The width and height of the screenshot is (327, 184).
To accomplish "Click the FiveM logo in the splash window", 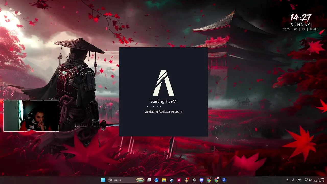I will (x=163, y=83).
